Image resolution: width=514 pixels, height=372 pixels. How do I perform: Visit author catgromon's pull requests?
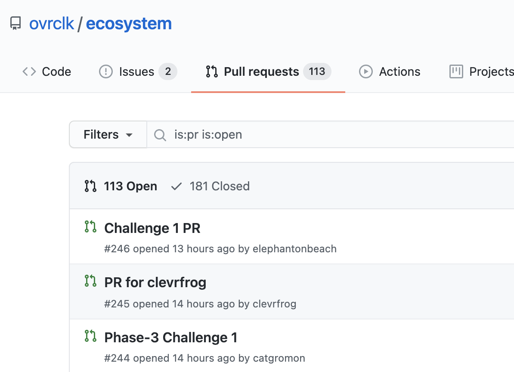(x=279, y=358)
